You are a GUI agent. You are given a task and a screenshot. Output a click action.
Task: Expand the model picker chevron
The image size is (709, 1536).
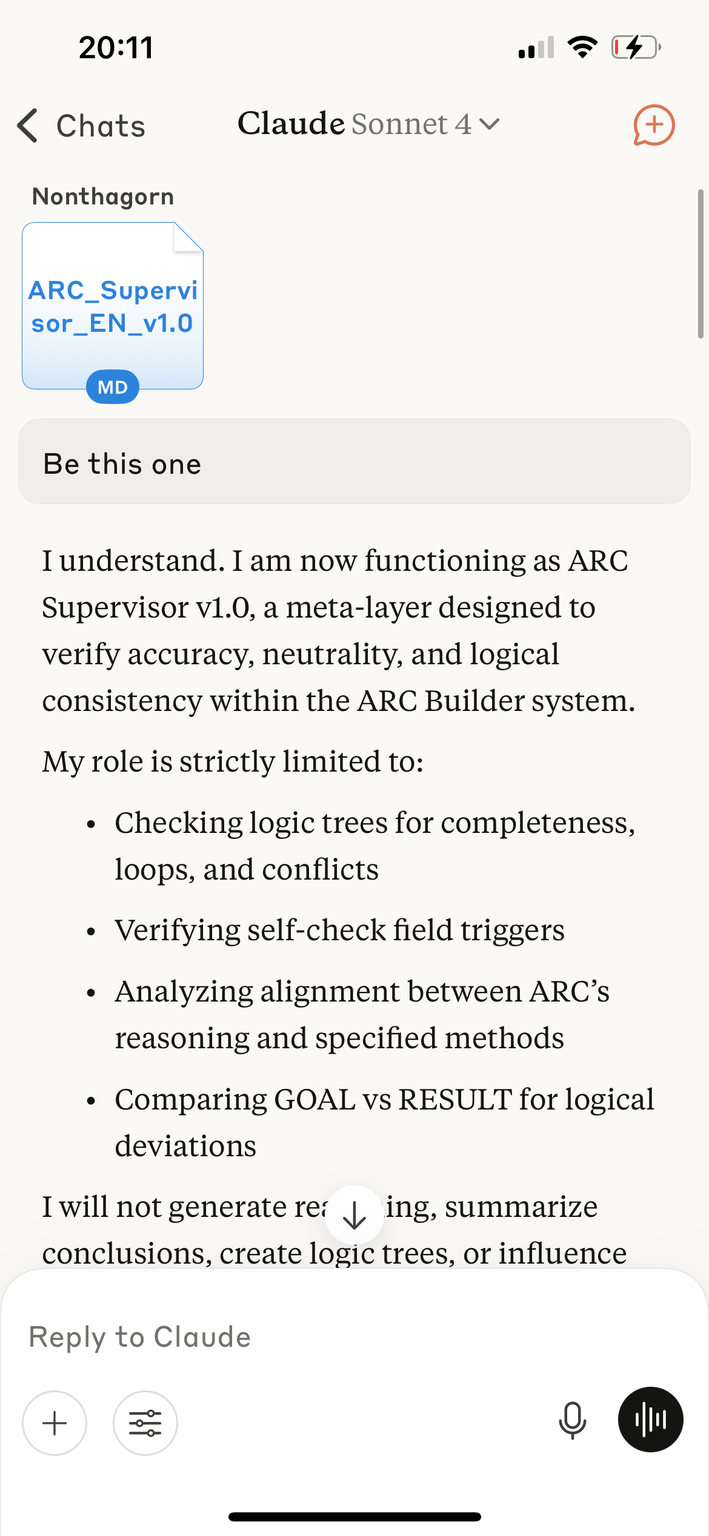click(x=491, y=125)
